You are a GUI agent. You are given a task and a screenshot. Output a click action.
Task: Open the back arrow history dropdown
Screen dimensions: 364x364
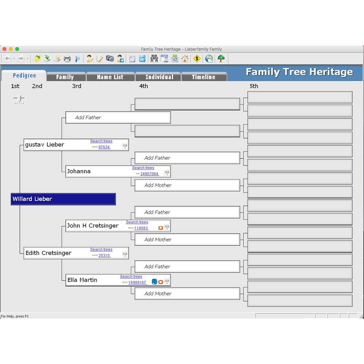(x=14, y=59)
